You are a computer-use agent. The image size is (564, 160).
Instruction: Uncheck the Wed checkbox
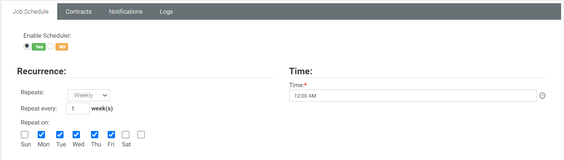[x=76, y=135]
